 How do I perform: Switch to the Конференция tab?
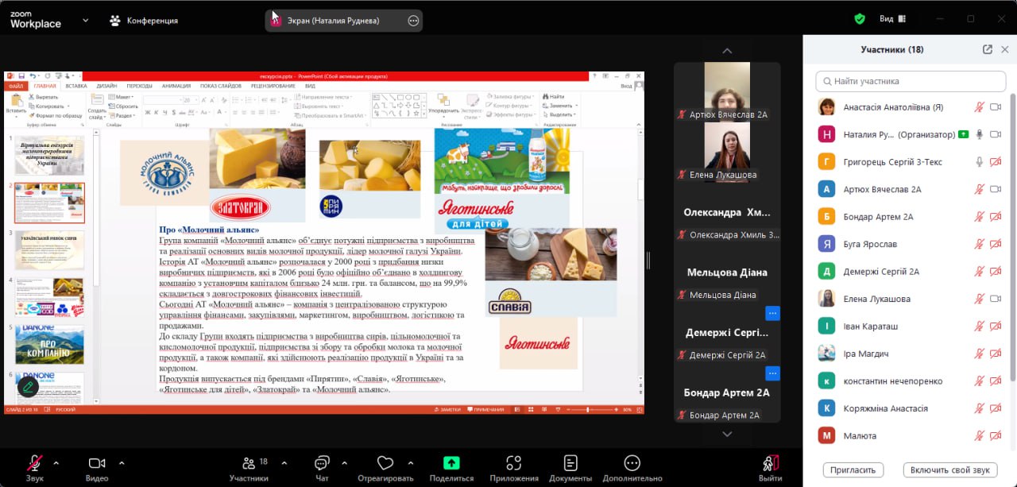pyautogui.click(x=144, y=20)
